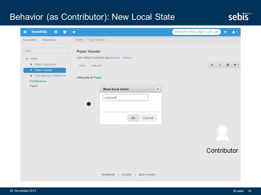Collapse the Home tree node
Image resolution: width=261 pixels, height=195 pixels.
(27, 59)
